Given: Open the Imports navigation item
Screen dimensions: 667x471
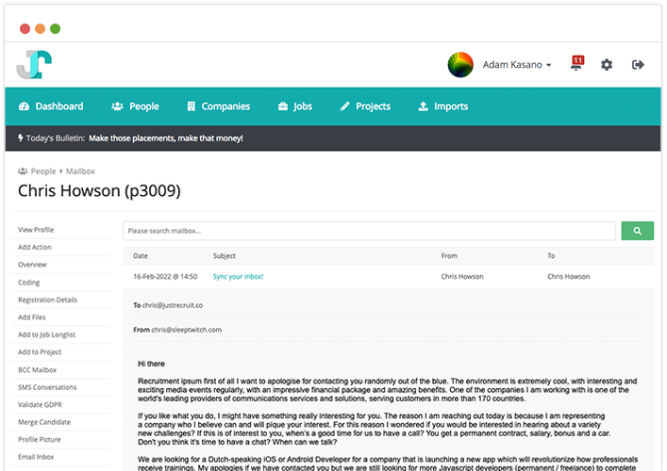Looking at the screenshot, I should [x=442, y=106].
